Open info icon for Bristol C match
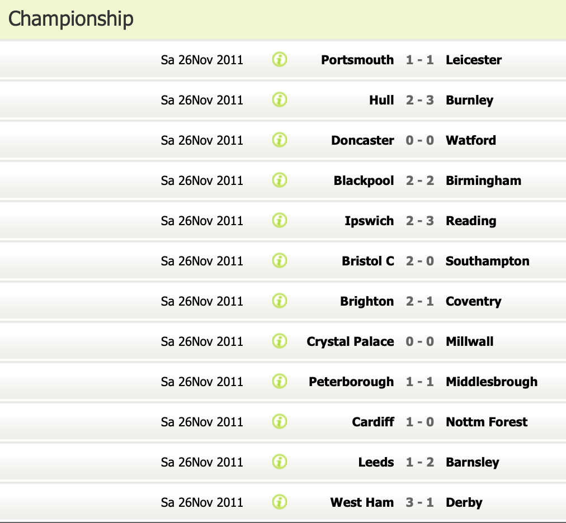The height and width of the screenshot is (523, 566). tap(280, 260)
